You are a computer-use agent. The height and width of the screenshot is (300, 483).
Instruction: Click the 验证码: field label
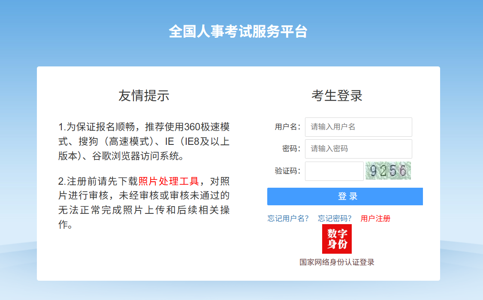click(x=287, y=171)
